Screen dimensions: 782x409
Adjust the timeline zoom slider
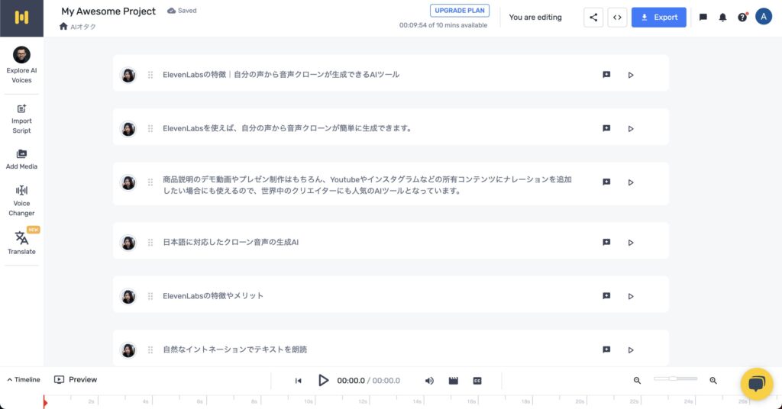click(x=675, y=378)
